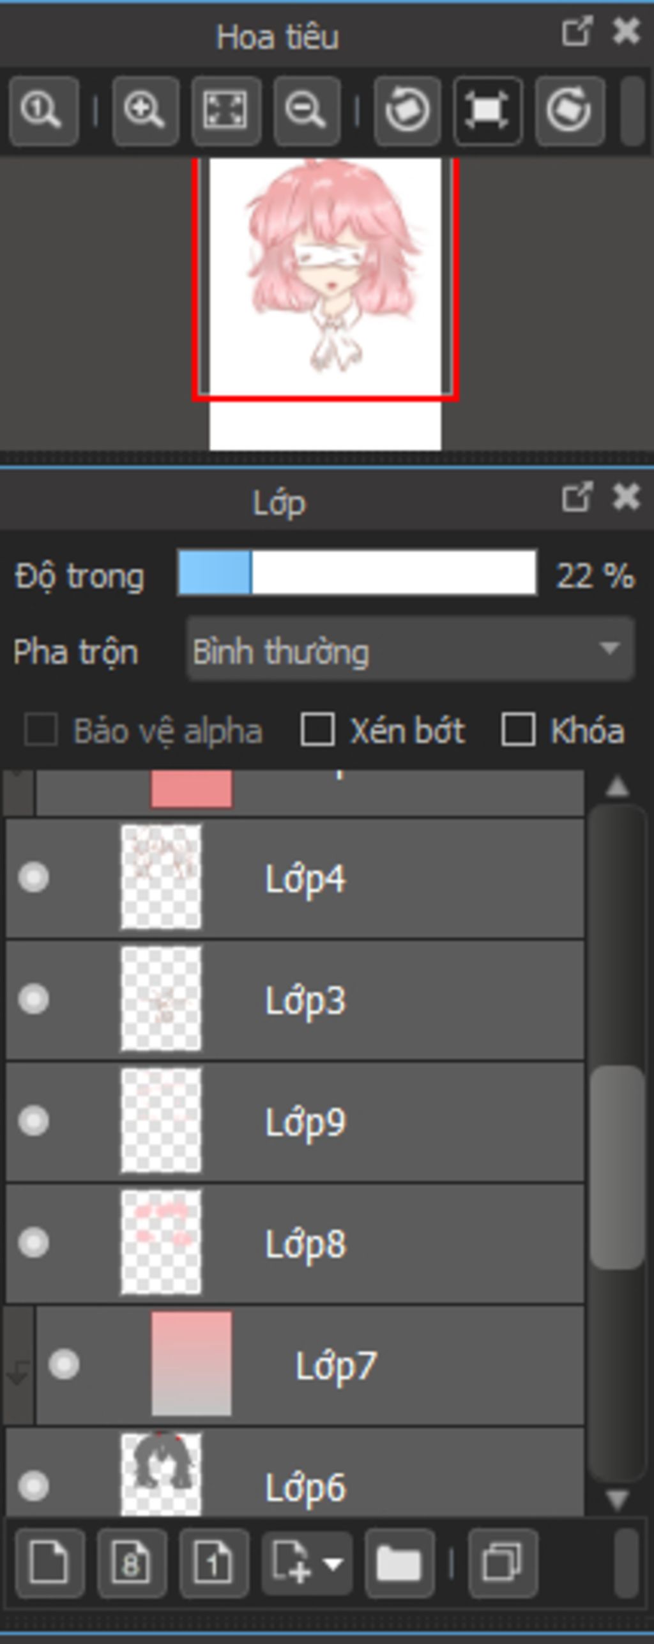The image size is (654, 1644).
Task: Open the Pha trộn blend mode dropdown
Action: click(x=410, y=650)
